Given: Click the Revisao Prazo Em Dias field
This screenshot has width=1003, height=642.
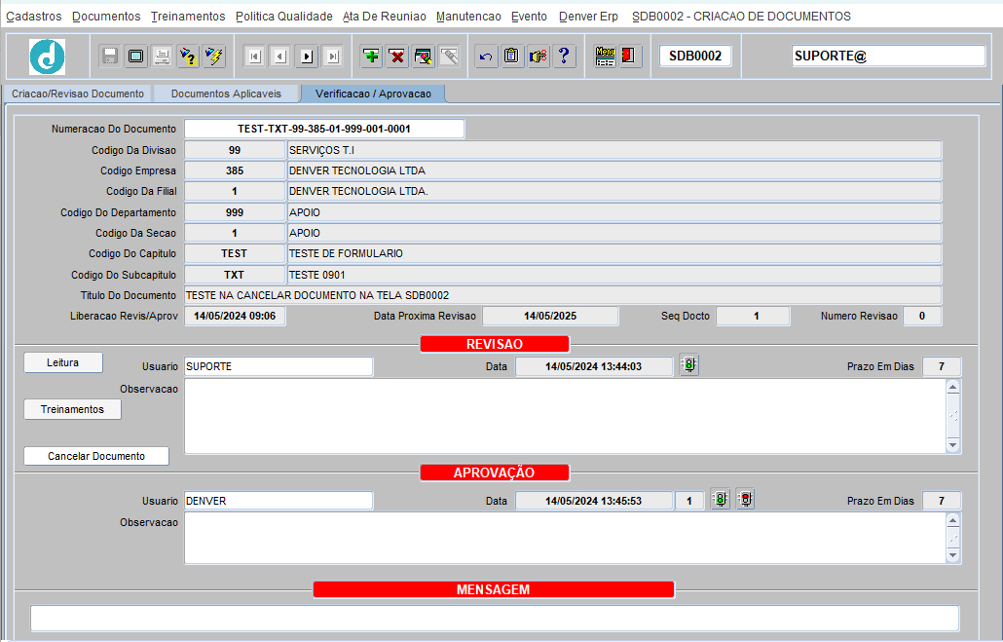Looking at the screenshot, I should pos(942,366).
